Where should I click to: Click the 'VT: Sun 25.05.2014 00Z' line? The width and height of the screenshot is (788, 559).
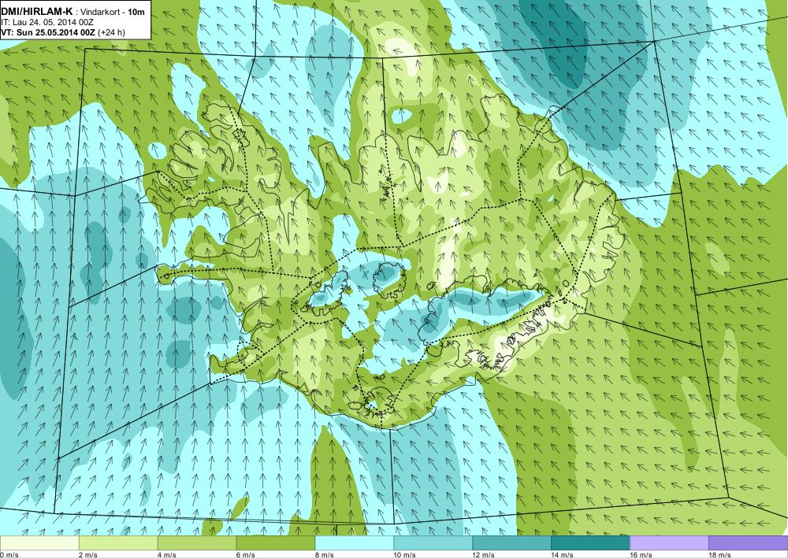tap(49, 32)
